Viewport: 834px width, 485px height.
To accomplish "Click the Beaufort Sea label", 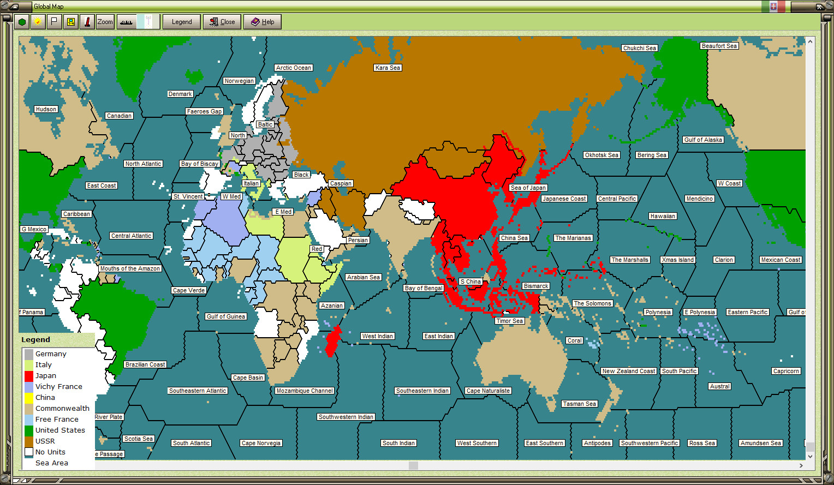I will coord(719,46).
